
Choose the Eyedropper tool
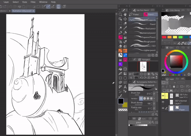(x=125, y=28)
